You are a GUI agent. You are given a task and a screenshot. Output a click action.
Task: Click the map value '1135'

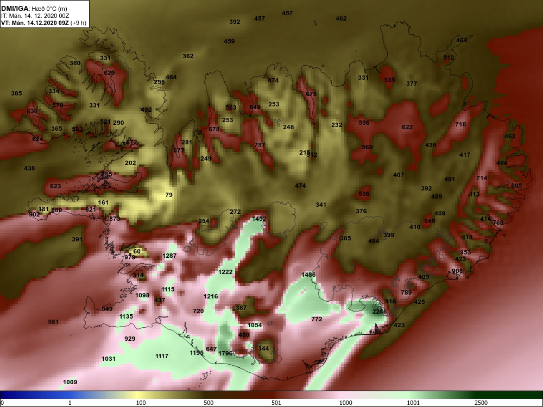tap(126, 316)
